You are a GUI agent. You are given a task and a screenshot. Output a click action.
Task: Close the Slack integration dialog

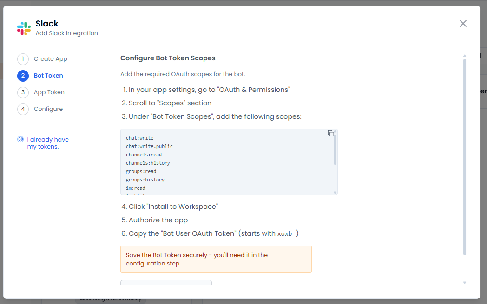(x=463, y=24)
